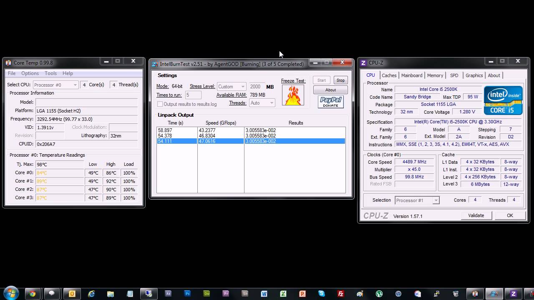The image size is (534, 300).
Task: Open the Select CPU dropdown in Core Temp
Action: click(55, 85)
